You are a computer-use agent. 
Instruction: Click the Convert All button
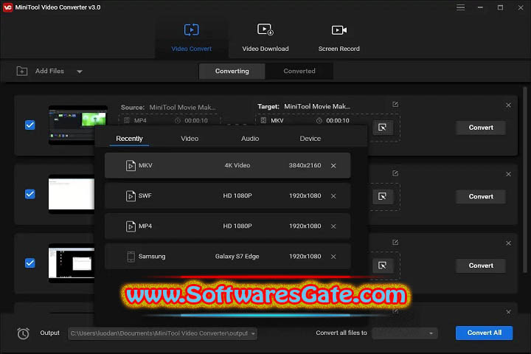point(484,333)
